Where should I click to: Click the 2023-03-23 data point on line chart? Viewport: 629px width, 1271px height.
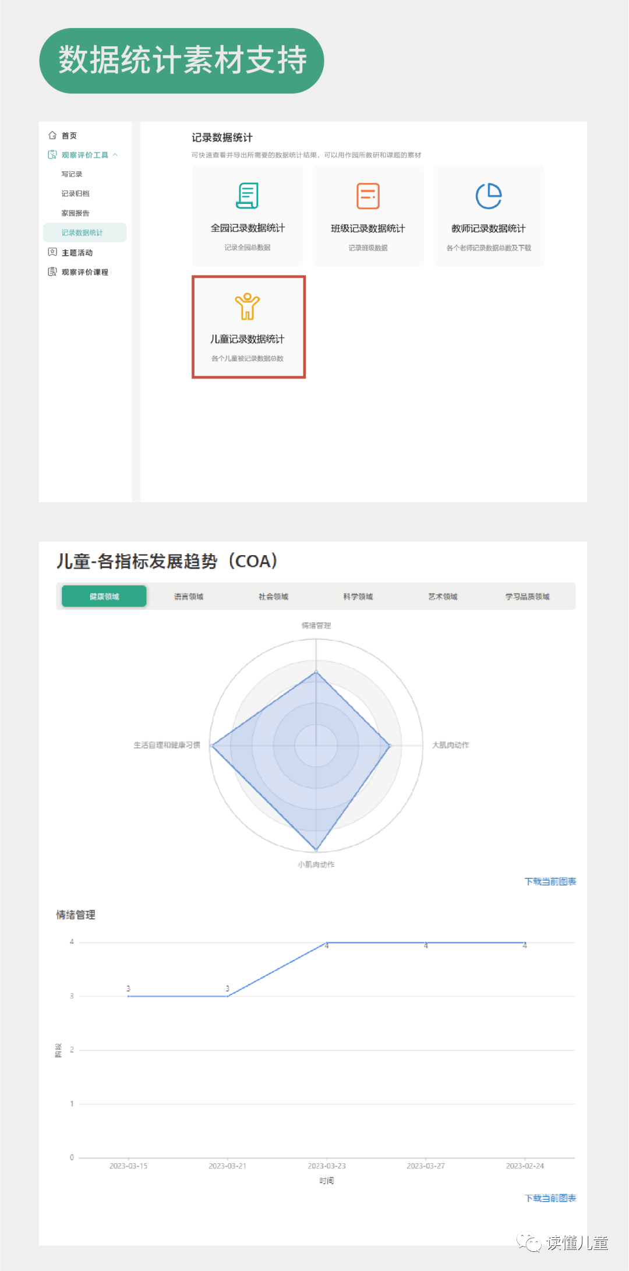327,942
